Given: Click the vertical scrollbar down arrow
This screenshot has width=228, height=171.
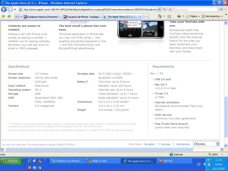Looking at the screenshot, I should click(x=225, y=146).
